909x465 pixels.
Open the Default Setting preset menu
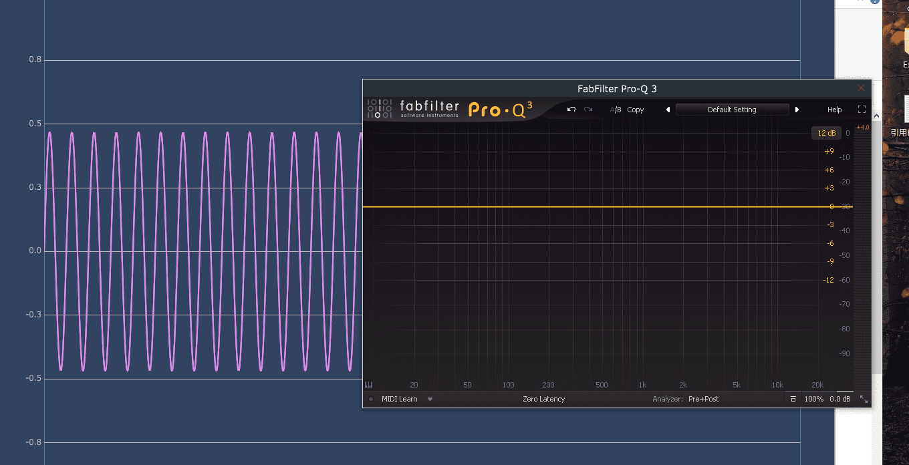[x=732, y=110]
